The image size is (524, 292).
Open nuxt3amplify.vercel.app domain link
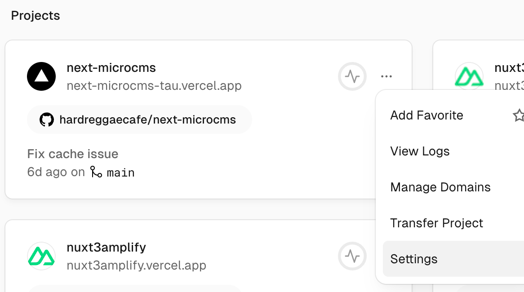click(x=136, y=265)
